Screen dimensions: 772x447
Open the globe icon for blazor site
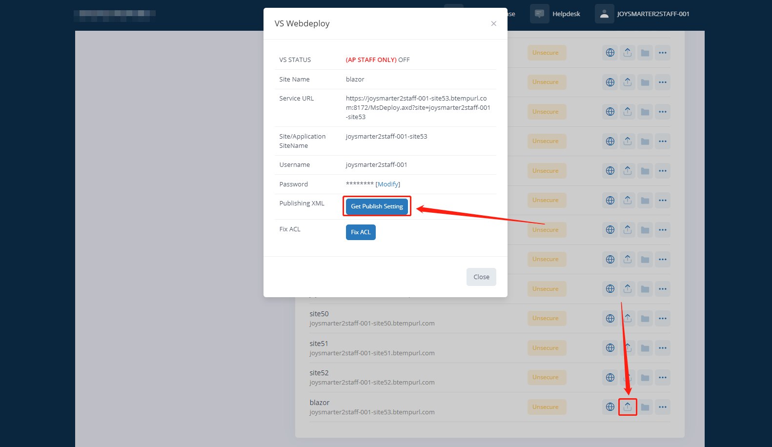(x=610, y=407)
